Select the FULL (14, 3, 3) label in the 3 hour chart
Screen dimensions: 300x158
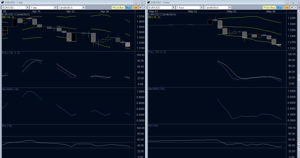[157, 52]
